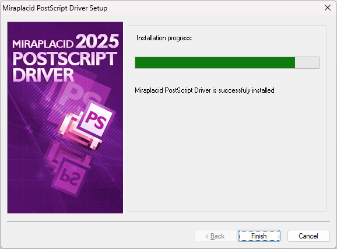
Task: Click the "Miraplacid PostScript Driver Setup" title
Action: click(x=55, y=8)
